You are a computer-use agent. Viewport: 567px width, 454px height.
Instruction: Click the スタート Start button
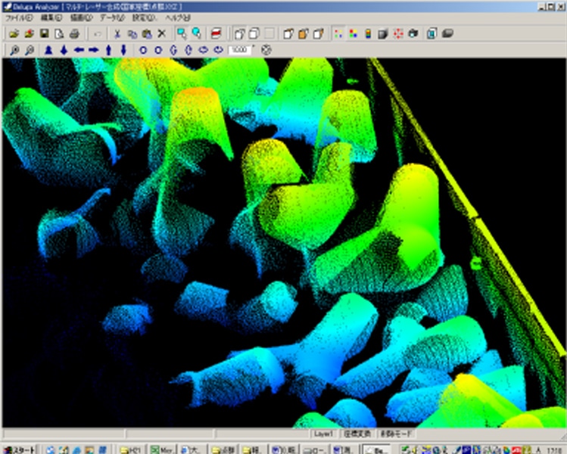(19, 449)
